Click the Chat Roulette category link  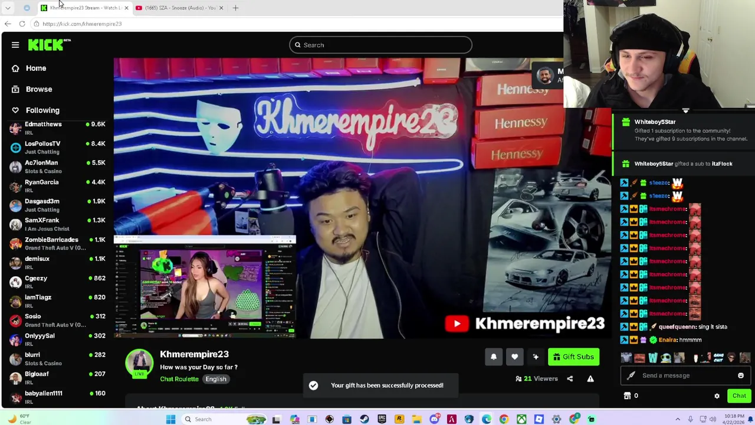179,379
